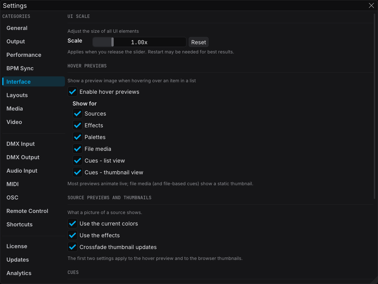Viewport: 378px width, 284px height.
Task: Click the UI Scale slider handle
Action: pyautogui.click(x=113, y=42)
